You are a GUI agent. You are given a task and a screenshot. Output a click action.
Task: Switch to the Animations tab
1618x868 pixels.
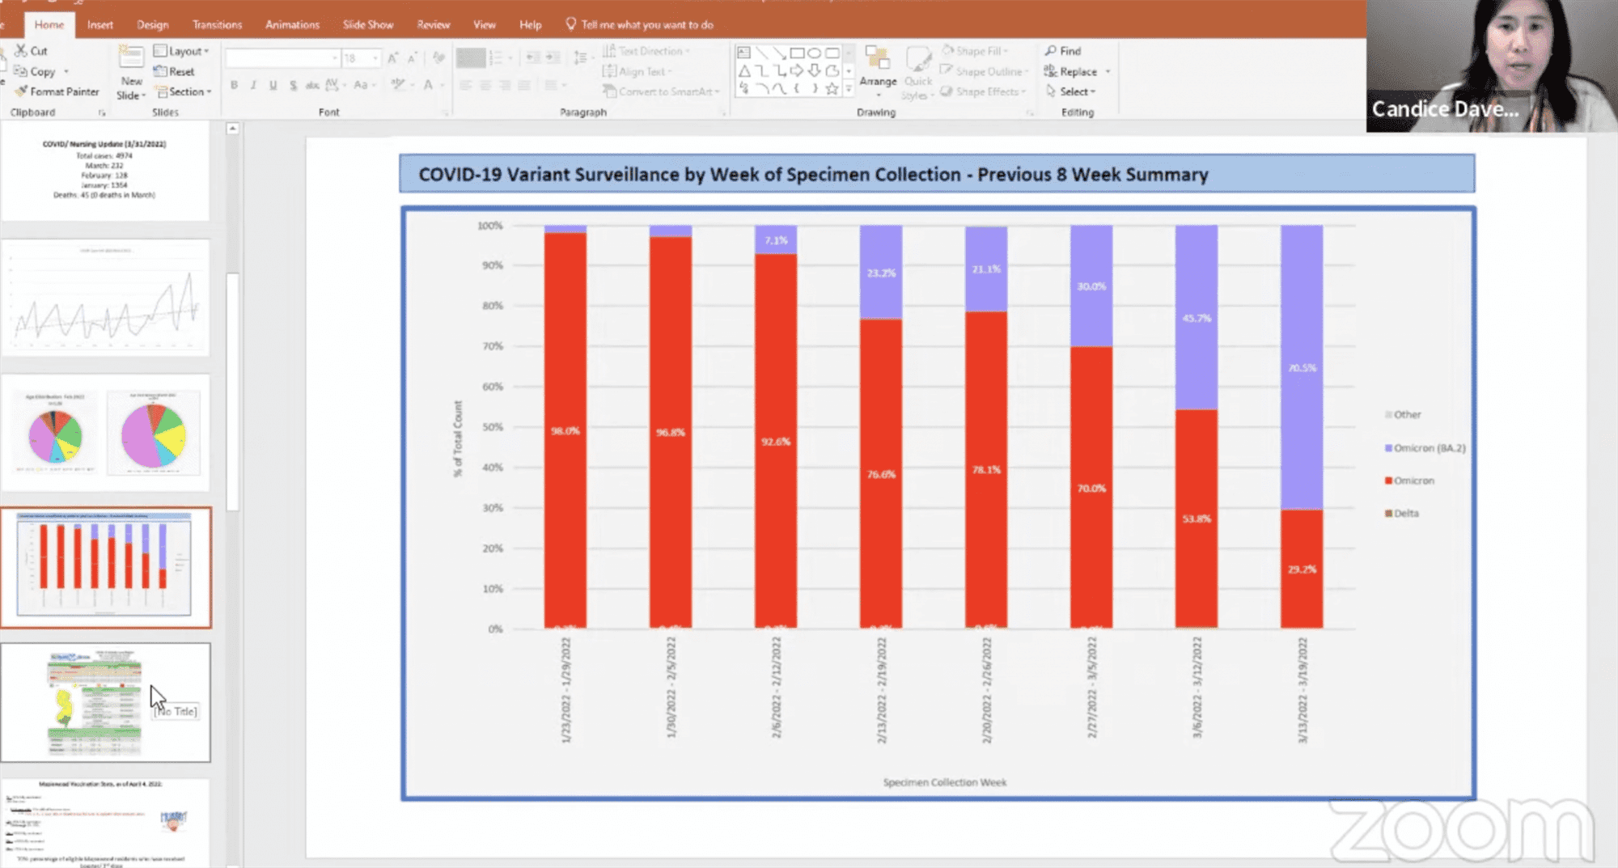[292, 24]
